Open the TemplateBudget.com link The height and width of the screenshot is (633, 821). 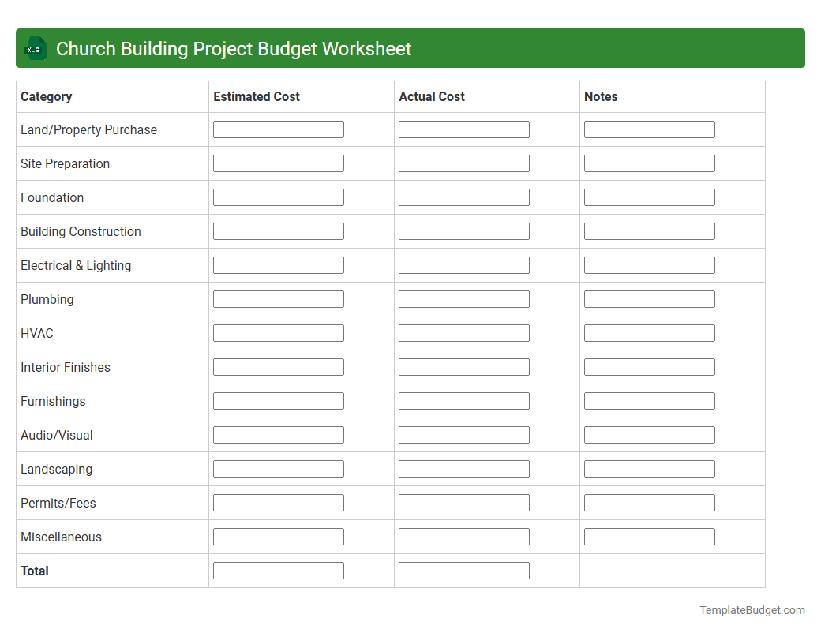(751, 609)
